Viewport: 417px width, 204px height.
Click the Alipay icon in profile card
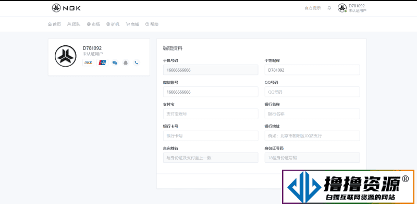[88, 62]
